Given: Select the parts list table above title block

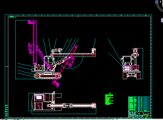Looking at the screenshot, I should (x=140, y=104).
